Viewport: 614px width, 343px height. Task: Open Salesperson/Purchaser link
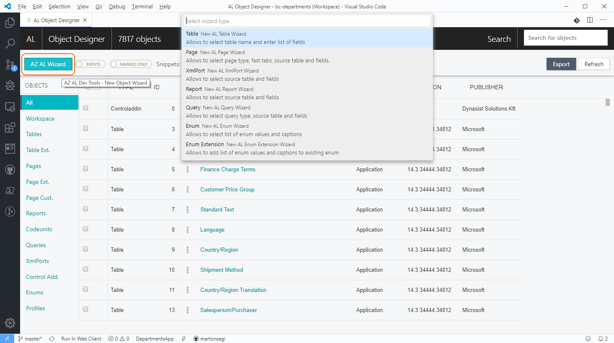pos(229,310)
